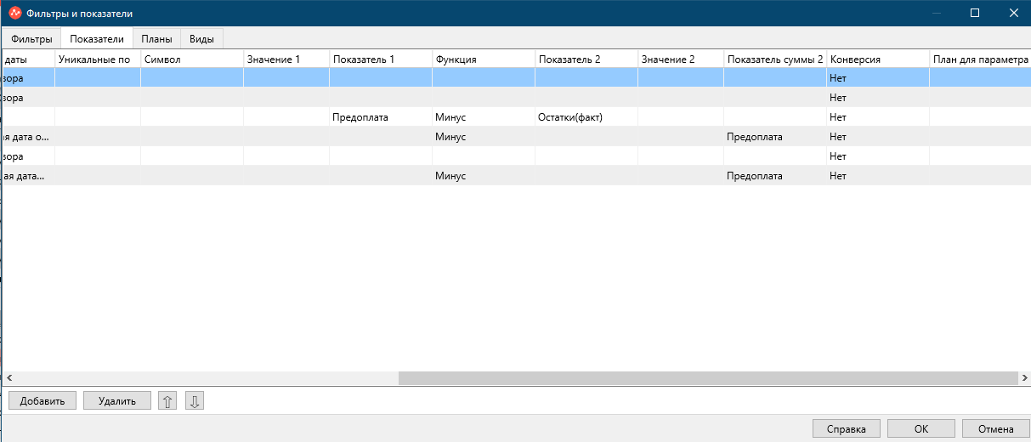The height and width of the screenshot is (442, 1031).
Task: Click the Значение 1 column header
Action: click(x=286, y=59)
